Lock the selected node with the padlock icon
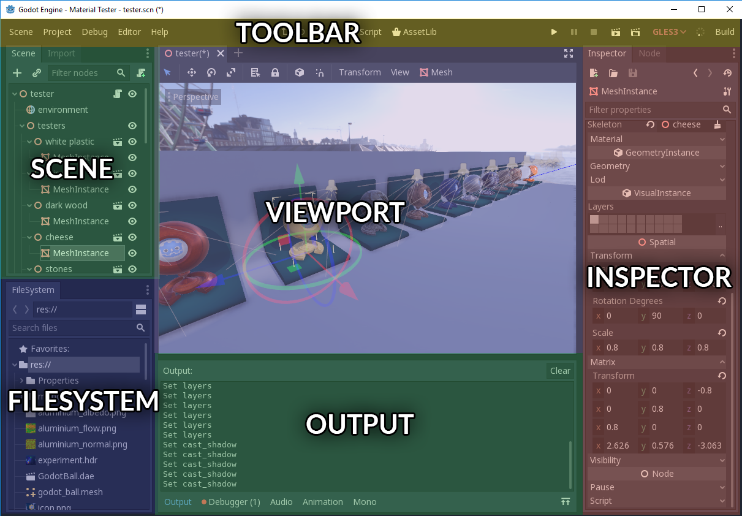The width and height of the screenshot is (742, 516). click(x=274, y=72)
